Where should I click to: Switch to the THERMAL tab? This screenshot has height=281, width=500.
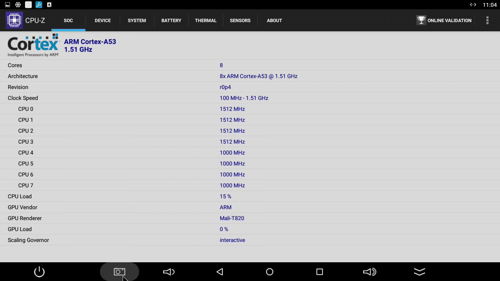(206, 20)
